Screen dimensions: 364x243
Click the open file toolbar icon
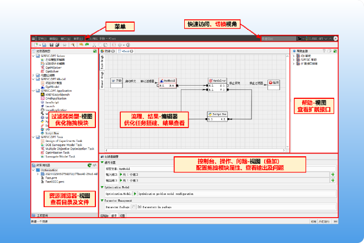pyautogui.click(x=44, y=45)
